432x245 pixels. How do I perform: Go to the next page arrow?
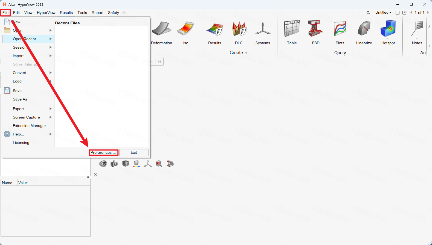428,13
